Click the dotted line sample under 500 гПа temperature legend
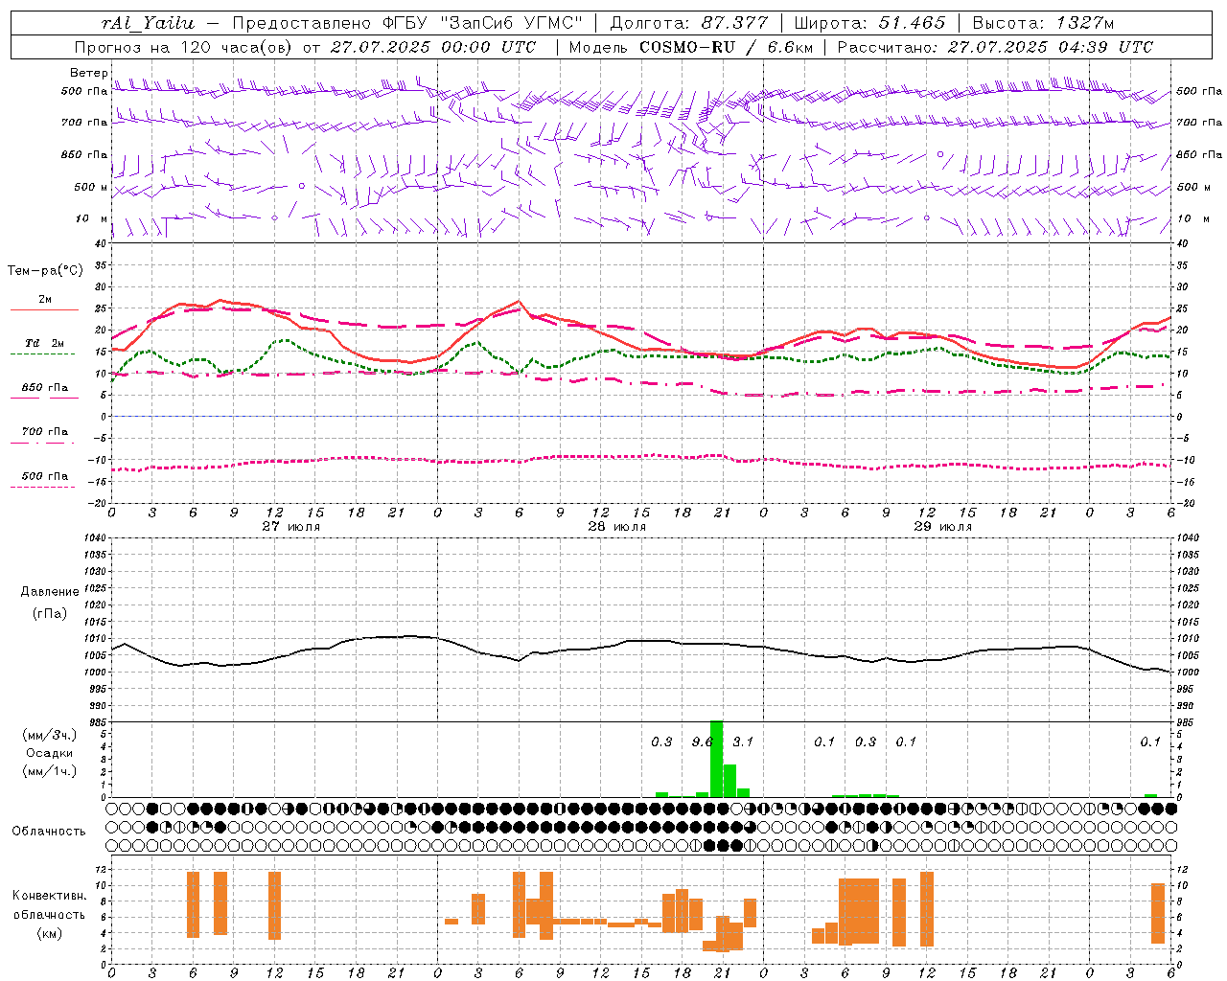Image resolution: width=1227 pixels, height=981 pixels. (x=42, y=487)
